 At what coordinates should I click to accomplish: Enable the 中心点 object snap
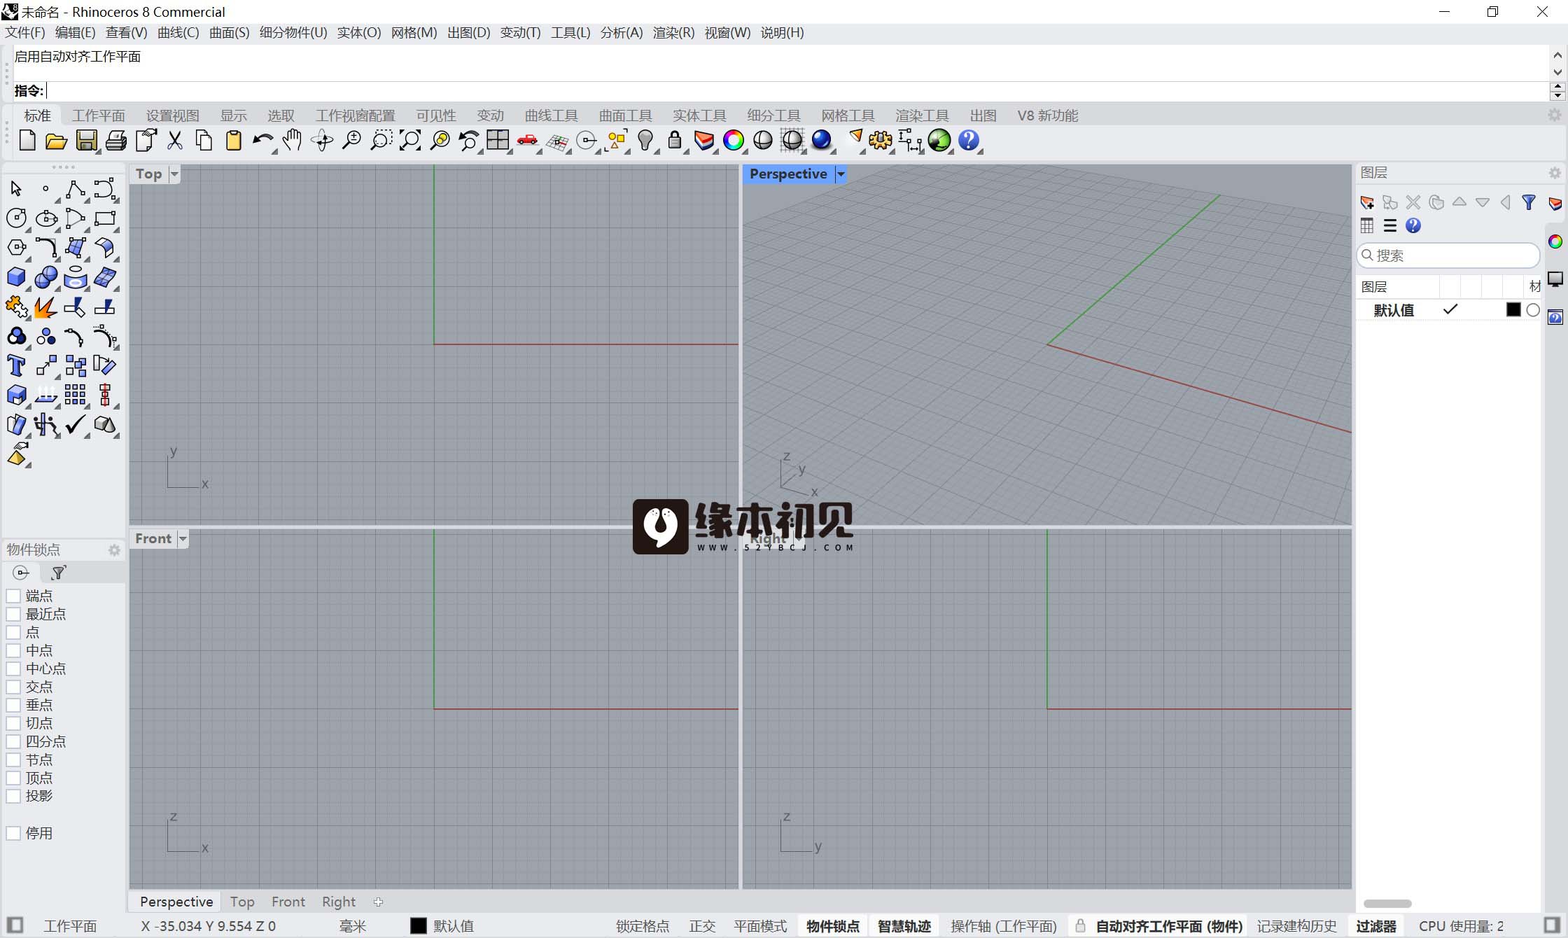(x=13, y=668)
